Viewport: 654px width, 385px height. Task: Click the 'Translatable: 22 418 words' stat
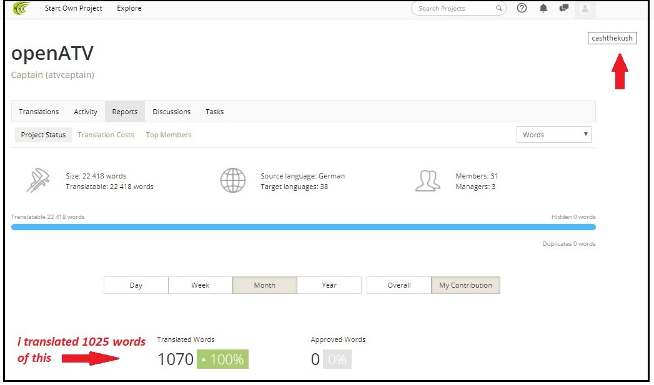tap(110, 187)
